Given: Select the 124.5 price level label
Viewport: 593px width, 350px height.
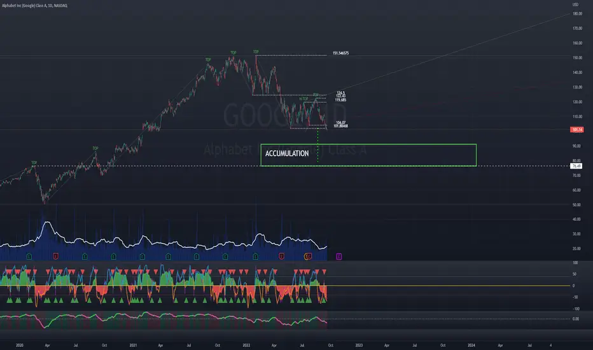Looking at the screenshot, I should [x=341, y=93].
